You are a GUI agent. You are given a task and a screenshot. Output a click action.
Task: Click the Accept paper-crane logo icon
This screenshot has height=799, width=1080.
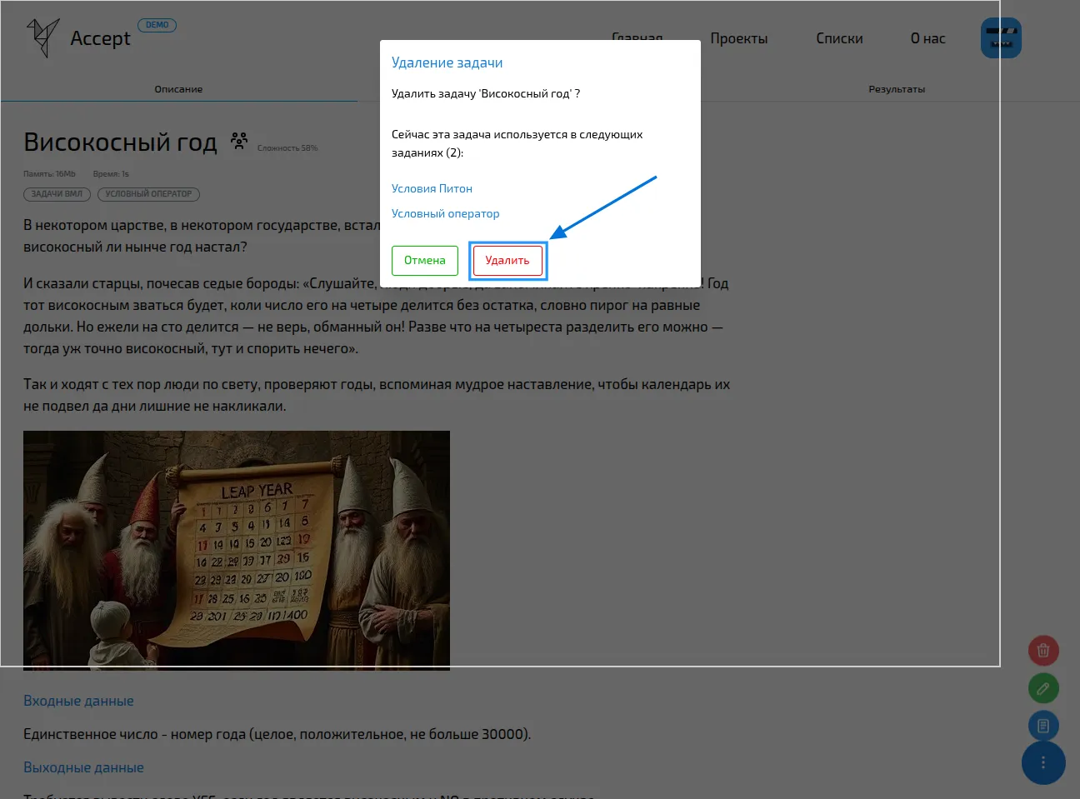tap(42, 37)
